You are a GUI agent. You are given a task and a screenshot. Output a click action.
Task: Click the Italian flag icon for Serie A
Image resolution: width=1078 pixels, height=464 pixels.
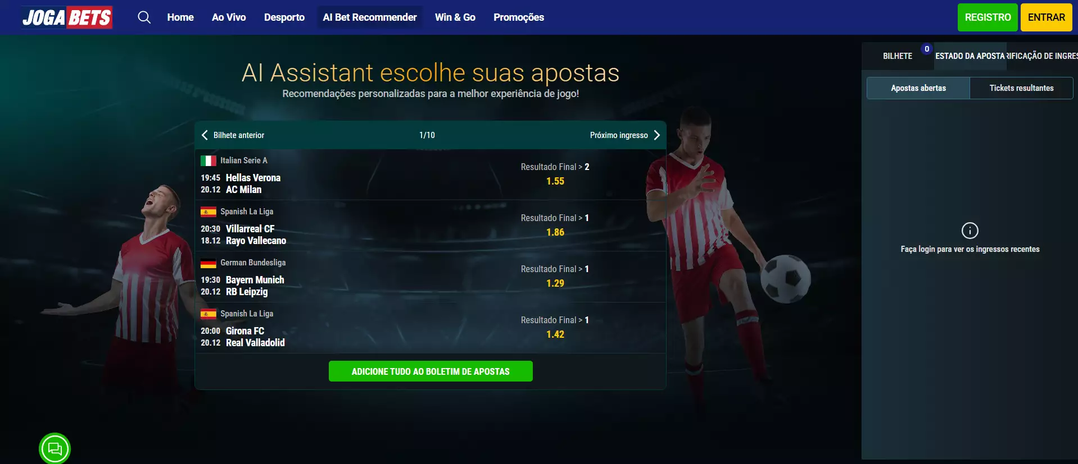209,161
